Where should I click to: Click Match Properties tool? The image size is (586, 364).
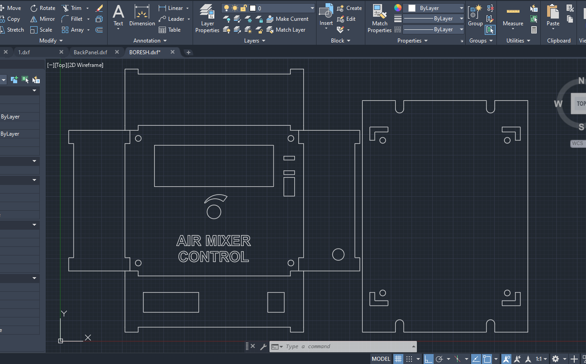pyautogui.click(x=379, y=19)
